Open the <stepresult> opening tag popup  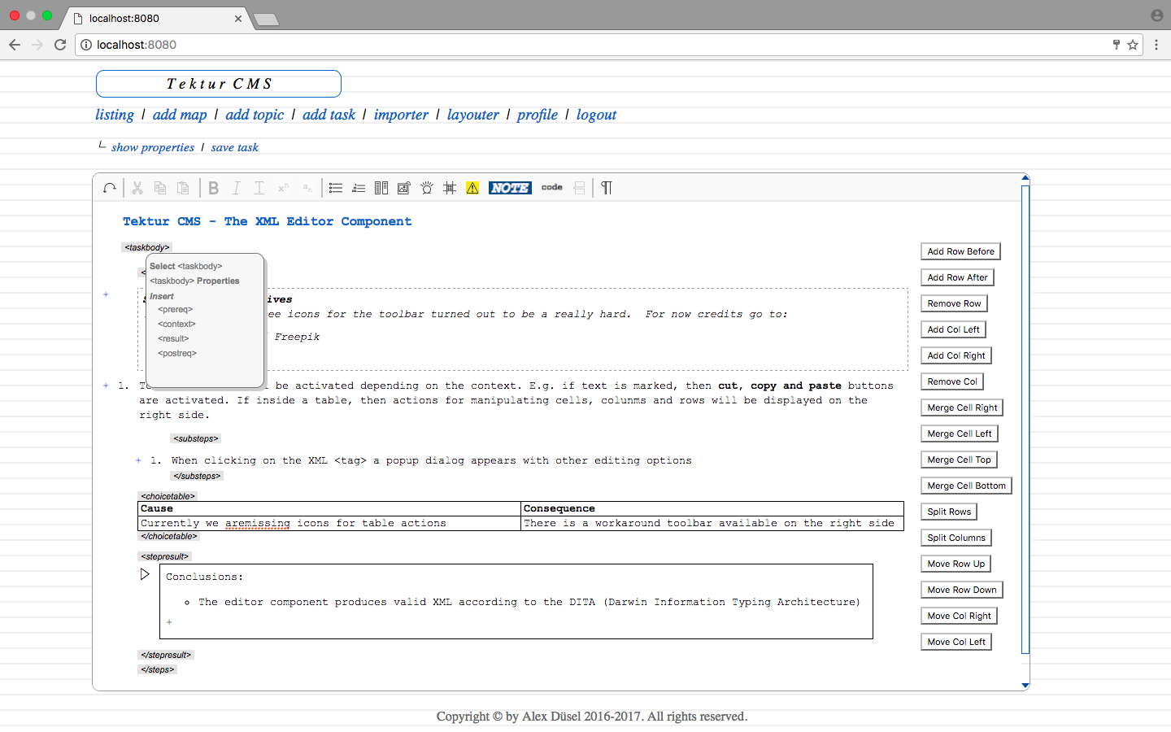(x=165, y=557)
